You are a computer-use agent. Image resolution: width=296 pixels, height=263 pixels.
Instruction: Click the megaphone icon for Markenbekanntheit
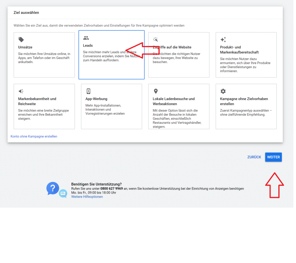point(21,91)
